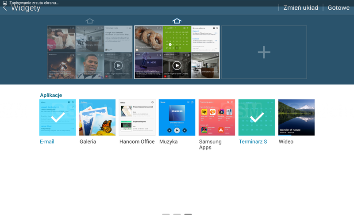Viewport: 354px width, 221px height.
Task: Click the screenshot icon in the status bar
Action: [5, 3]
